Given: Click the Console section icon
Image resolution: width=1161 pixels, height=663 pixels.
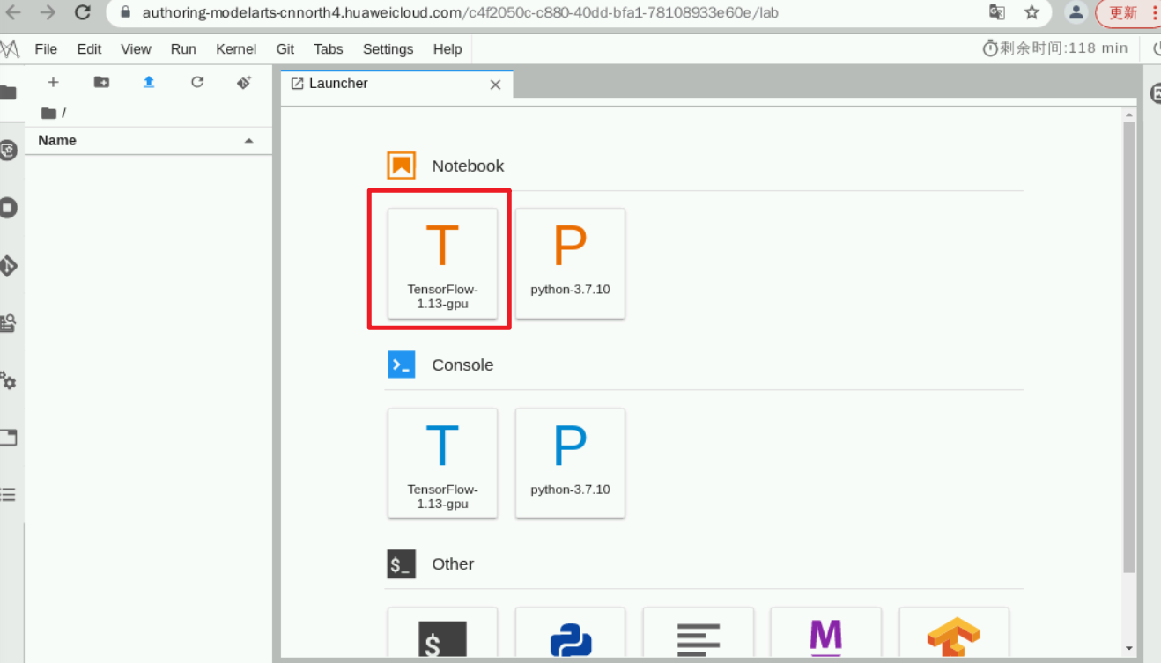Looking at the screenshot, I should pyautogui.click(x=402, y=365).
